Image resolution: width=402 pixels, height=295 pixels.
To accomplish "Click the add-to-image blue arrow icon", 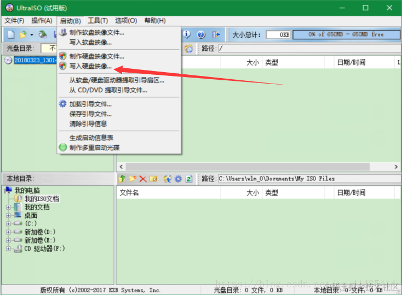I will (168, 179).
